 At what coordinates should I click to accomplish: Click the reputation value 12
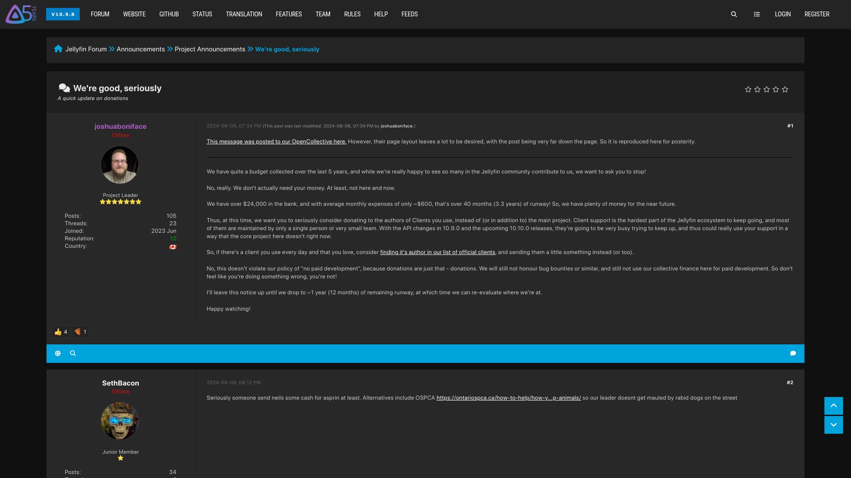[173, 239]
